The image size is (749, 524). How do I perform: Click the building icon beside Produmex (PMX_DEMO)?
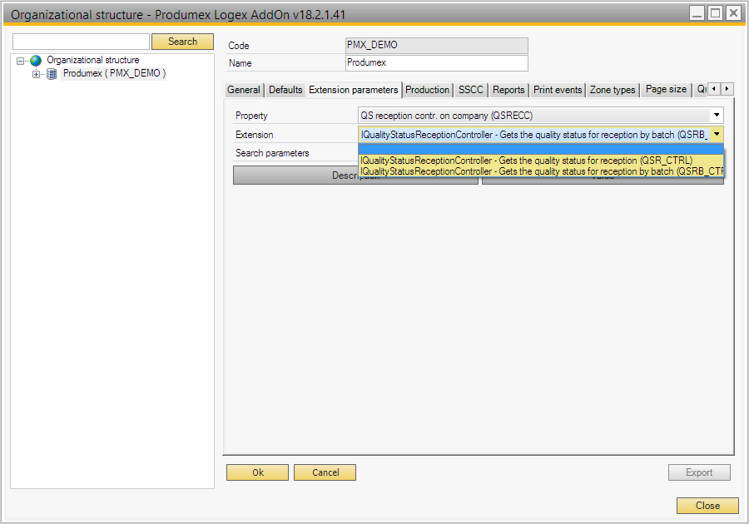(x=52, y=74)
